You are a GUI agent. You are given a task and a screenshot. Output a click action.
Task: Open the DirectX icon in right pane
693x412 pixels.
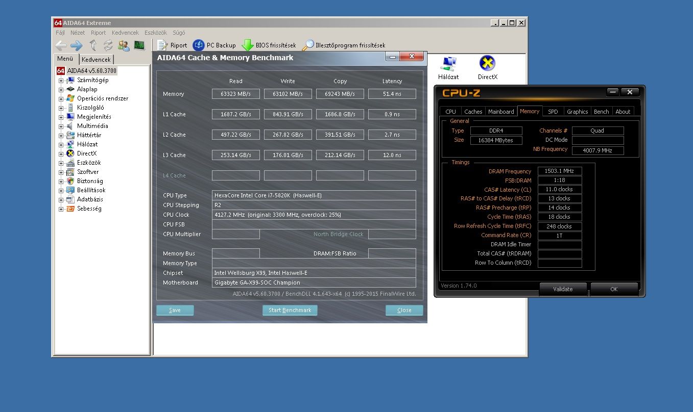pyautogui.click(x=488, y=68)
